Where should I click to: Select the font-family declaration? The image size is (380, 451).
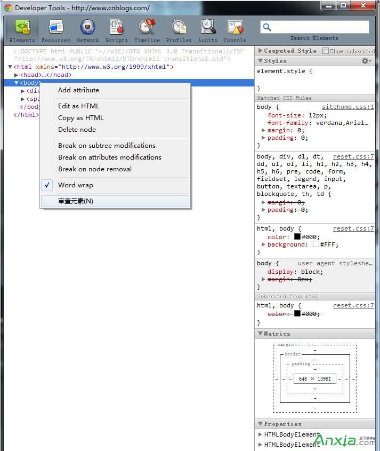(x=318, y=123)
